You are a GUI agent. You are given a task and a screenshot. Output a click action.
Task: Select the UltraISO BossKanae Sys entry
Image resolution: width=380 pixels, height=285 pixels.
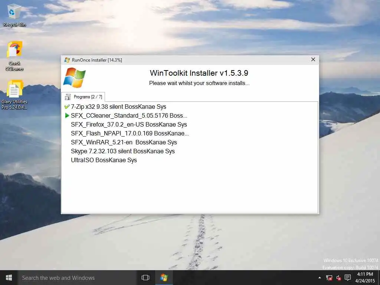coord(104,160)
